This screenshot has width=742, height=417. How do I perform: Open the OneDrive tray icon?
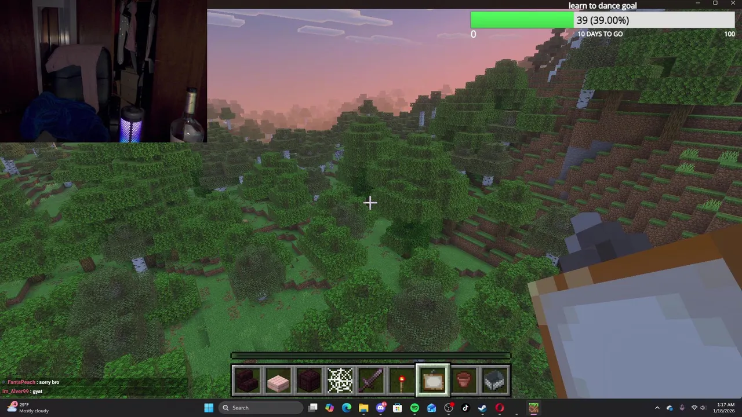tap(670, 408)
